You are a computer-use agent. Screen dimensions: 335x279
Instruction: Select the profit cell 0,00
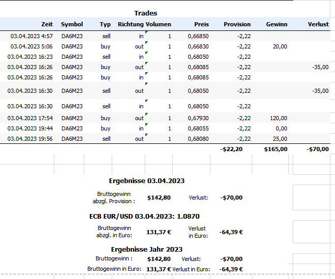pyautogui.click(x=281, y=128)
